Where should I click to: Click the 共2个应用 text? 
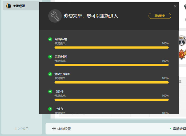[22, 129]
